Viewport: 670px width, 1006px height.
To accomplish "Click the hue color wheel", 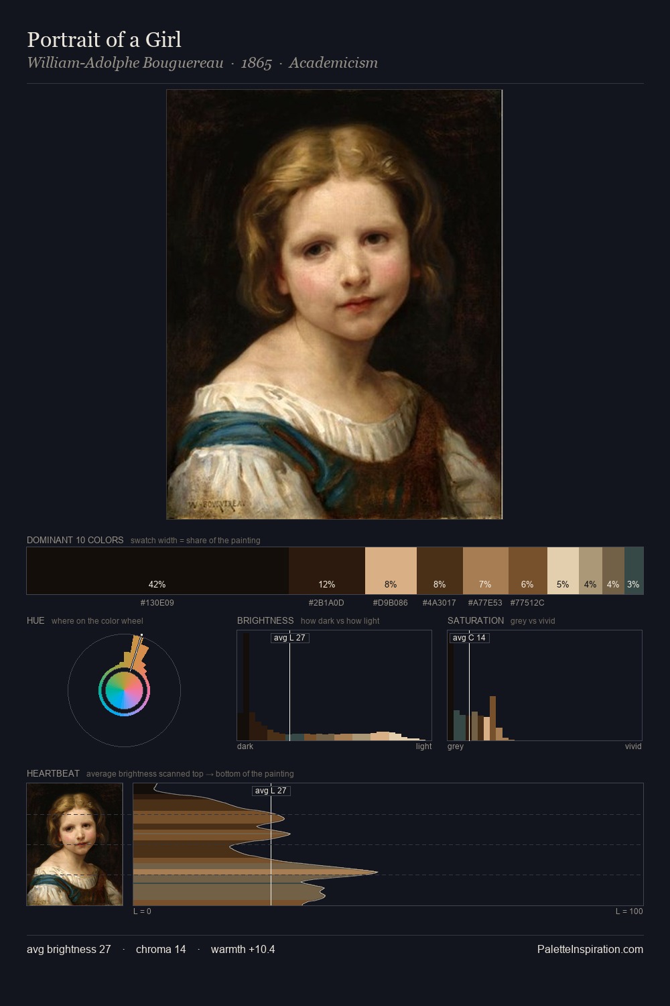I will click(124, 690).
